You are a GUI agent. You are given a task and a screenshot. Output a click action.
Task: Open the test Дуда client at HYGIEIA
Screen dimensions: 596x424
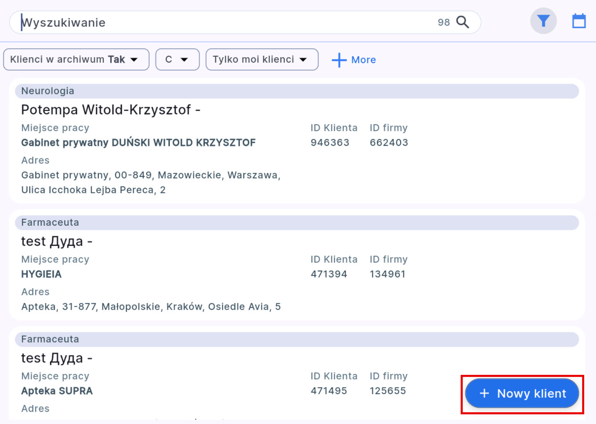click(57, 241)
